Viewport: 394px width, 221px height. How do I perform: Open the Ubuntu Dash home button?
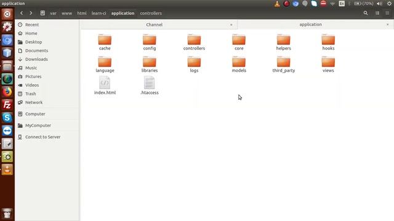click(7, 14)
